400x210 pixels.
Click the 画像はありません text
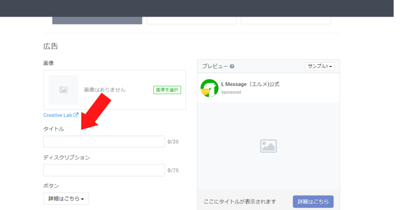click(x=105, y=90)
